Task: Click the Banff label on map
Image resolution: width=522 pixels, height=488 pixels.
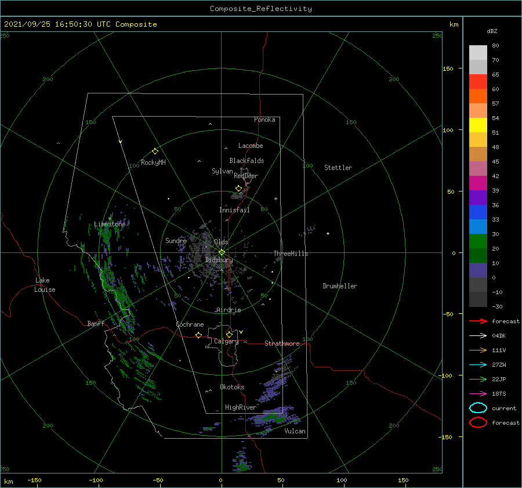Action: [96, 323]
